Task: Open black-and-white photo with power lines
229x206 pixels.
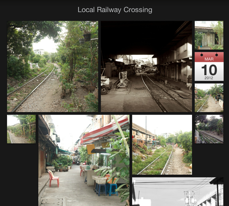Action: coord(178,192)
